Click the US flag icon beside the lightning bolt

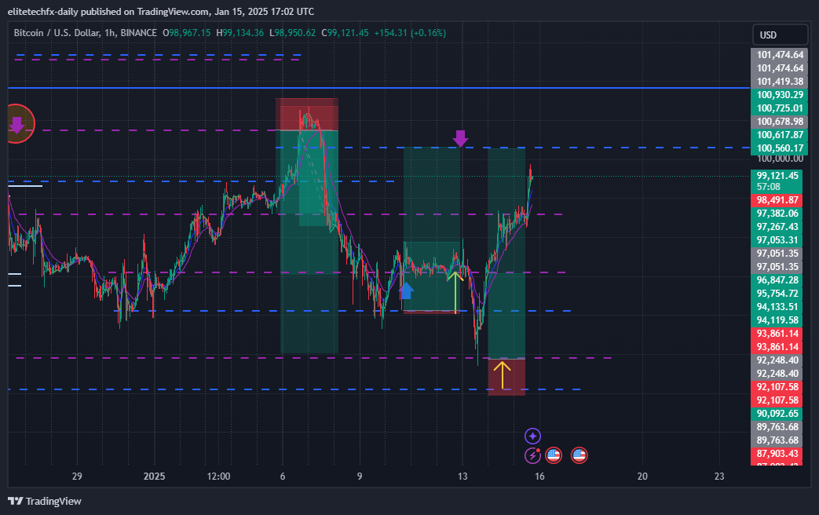point(554,455)
